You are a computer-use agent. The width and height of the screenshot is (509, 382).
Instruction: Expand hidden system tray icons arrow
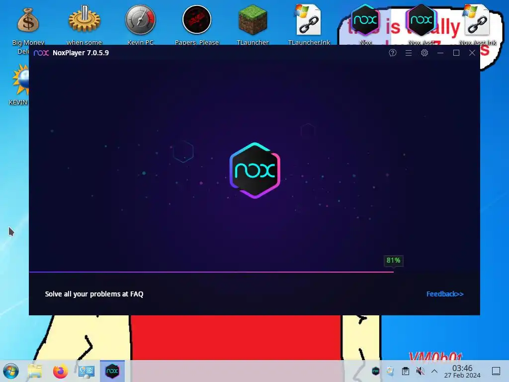pos(434,371)
